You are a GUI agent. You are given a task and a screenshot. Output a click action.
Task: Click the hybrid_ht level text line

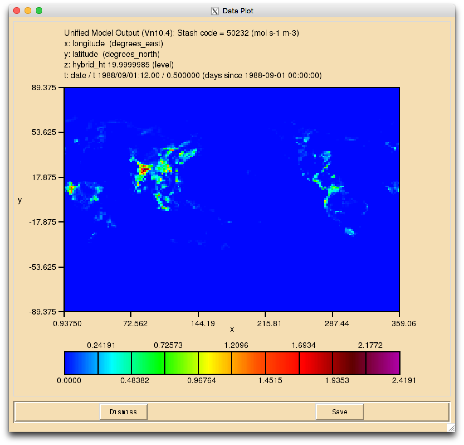[119, 65]
